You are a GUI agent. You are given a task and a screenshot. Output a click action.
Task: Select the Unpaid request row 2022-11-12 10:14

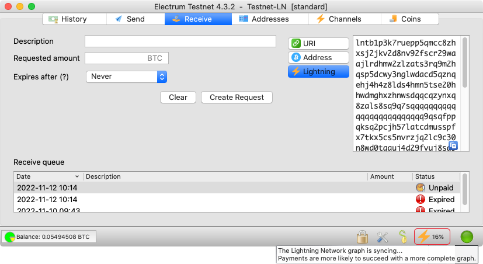click(x=237, y=187)
